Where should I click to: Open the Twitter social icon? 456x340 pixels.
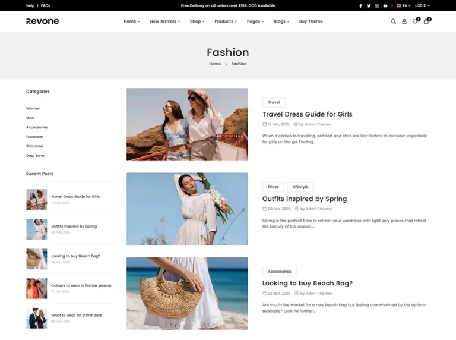click(x=369, y=5)
